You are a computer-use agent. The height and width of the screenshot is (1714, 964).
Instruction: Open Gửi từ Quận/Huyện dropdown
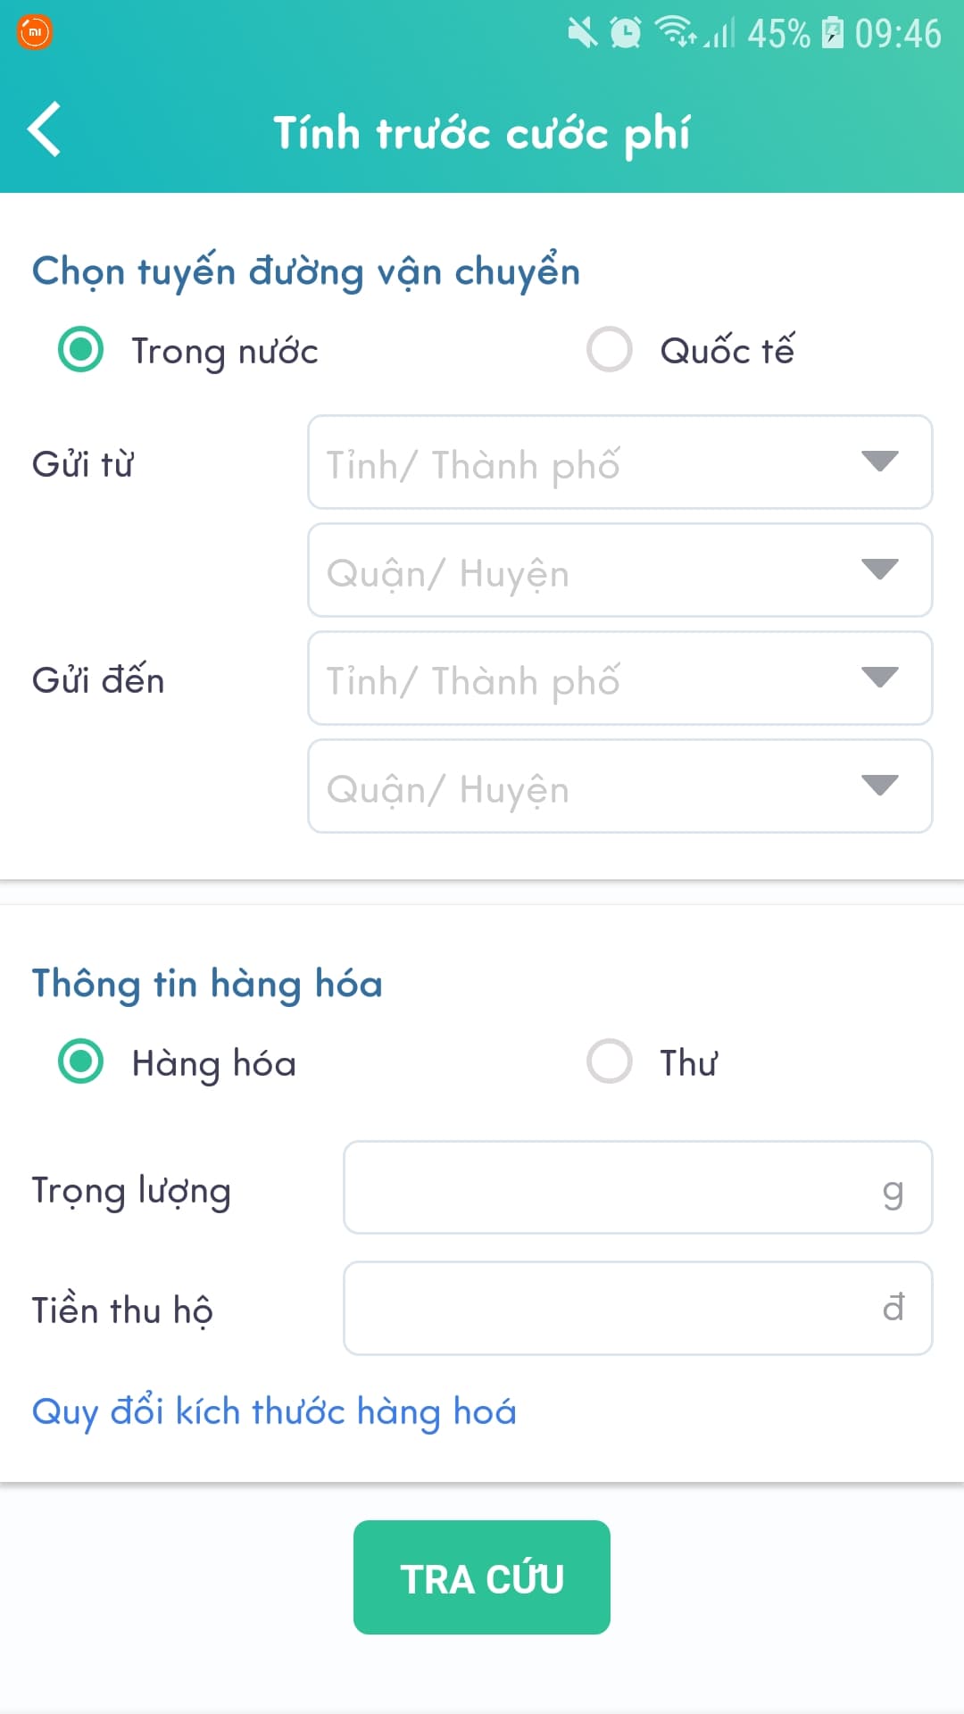[x=619, y=570]
